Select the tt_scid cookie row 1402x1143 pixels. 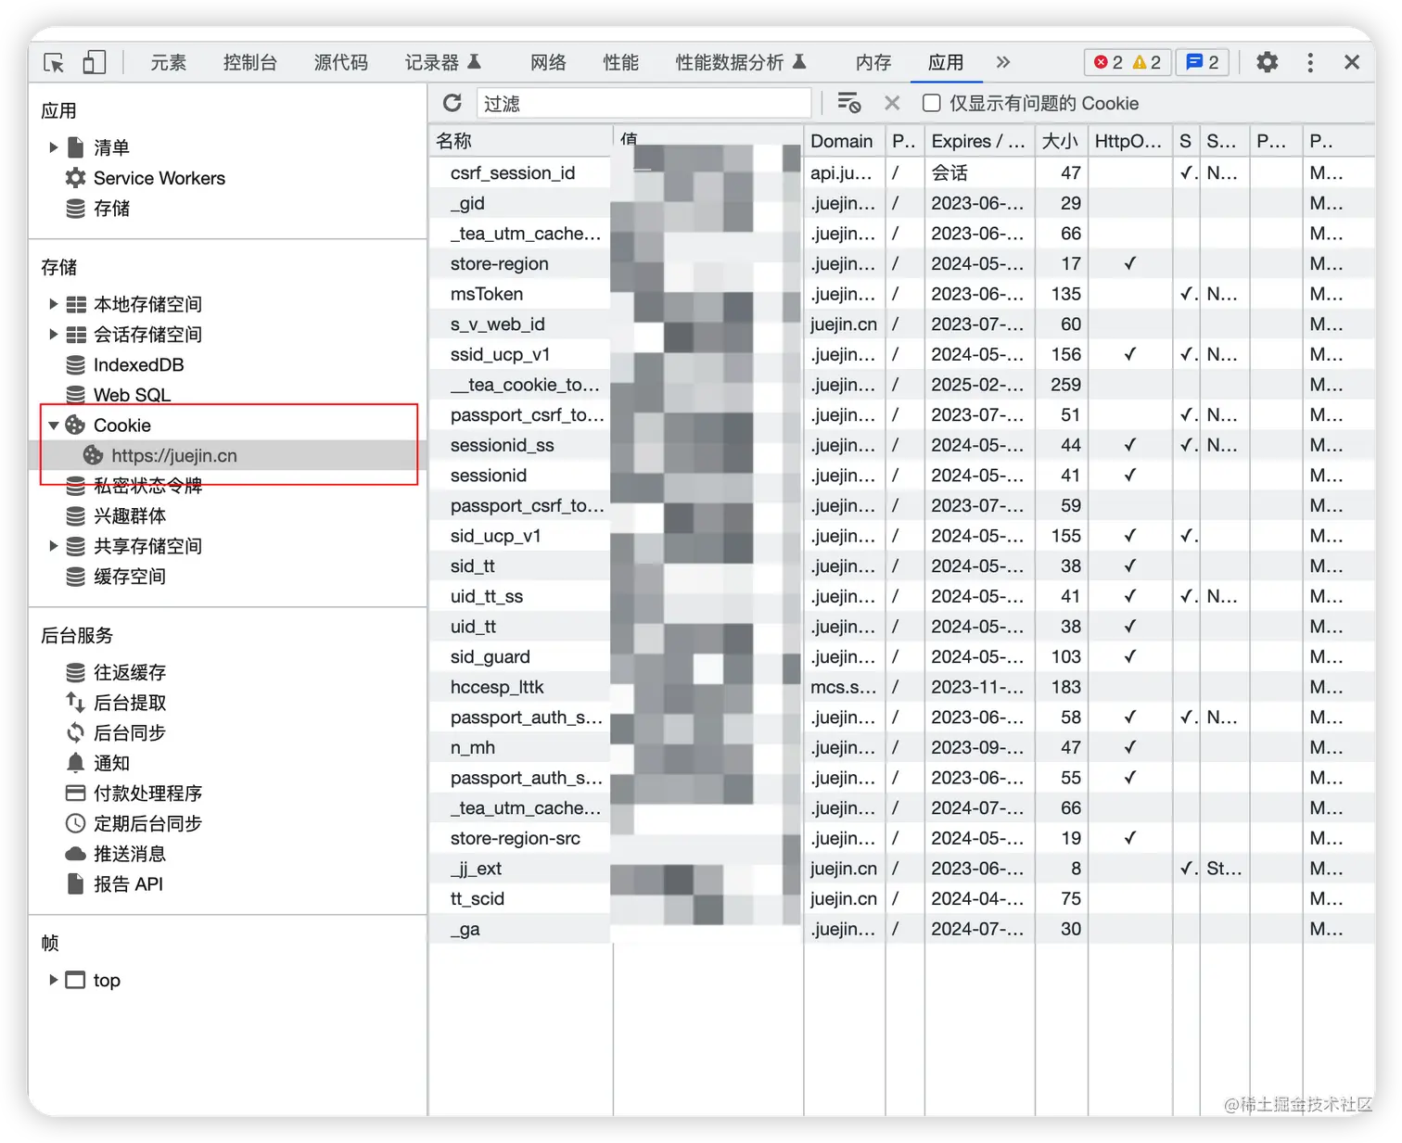point(901,898)
